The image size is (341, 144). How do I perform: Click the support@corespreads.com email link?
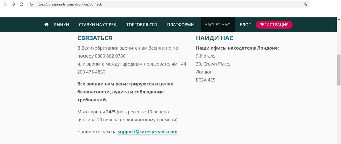[x=148, y=132]
